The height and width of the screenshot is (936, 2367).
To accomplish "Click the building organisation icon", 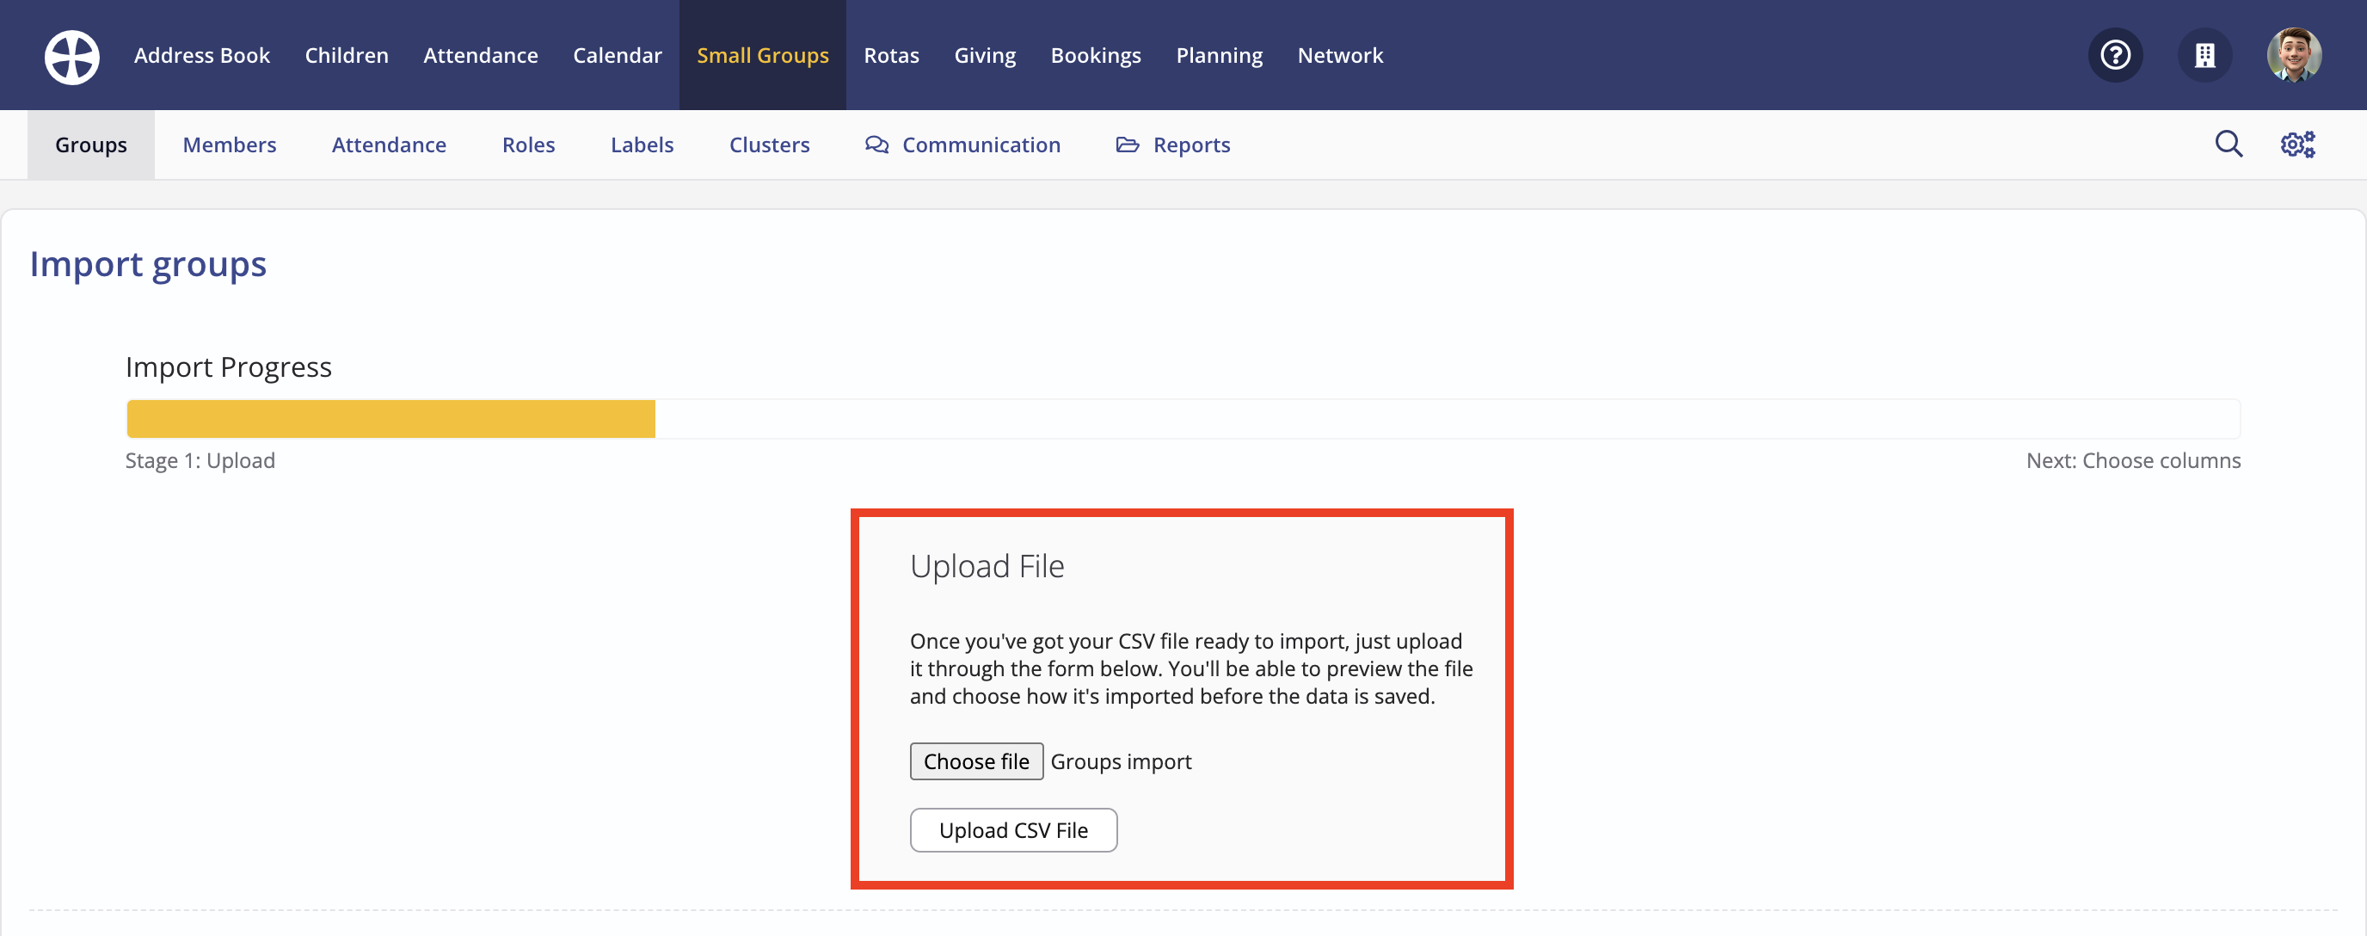I will 2204,55.
